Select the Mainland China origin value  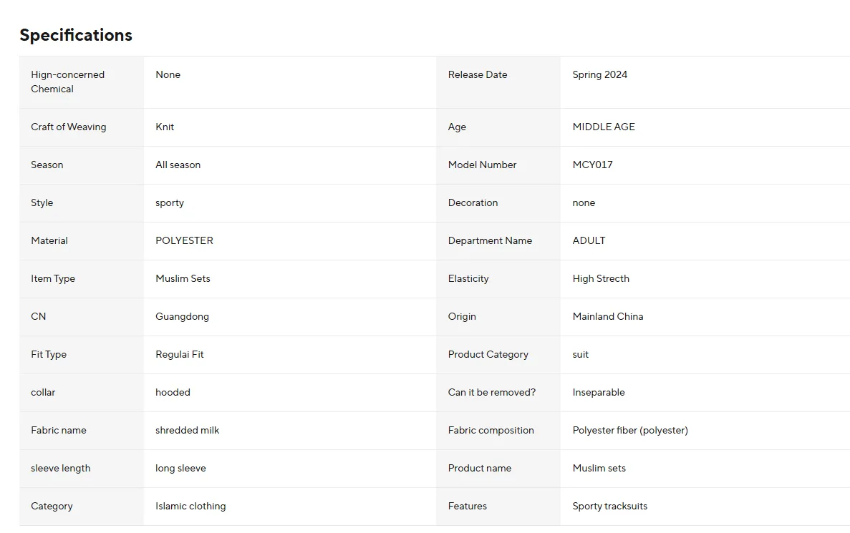point(608,316)
